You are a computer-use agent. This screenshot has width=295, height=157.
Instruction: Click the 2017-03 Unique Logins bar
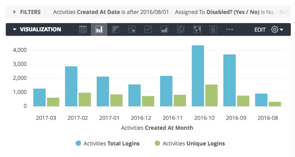(x=53, y=102)
